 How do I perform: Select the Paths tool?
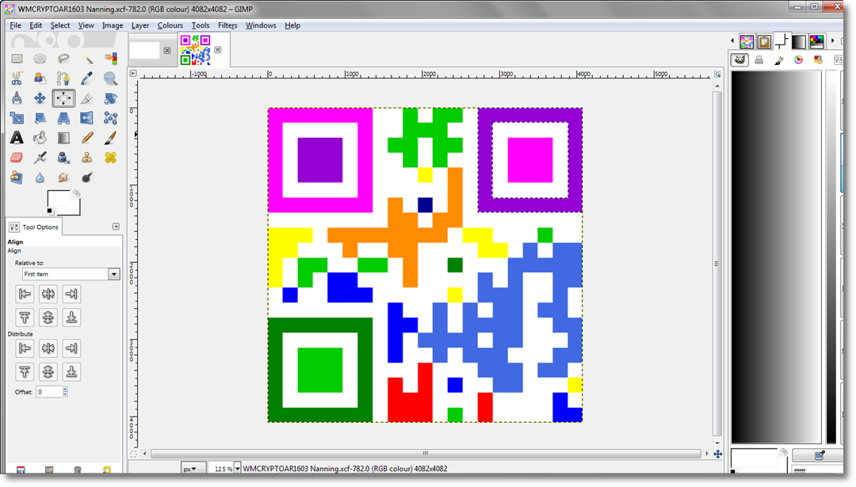point(63,78)
